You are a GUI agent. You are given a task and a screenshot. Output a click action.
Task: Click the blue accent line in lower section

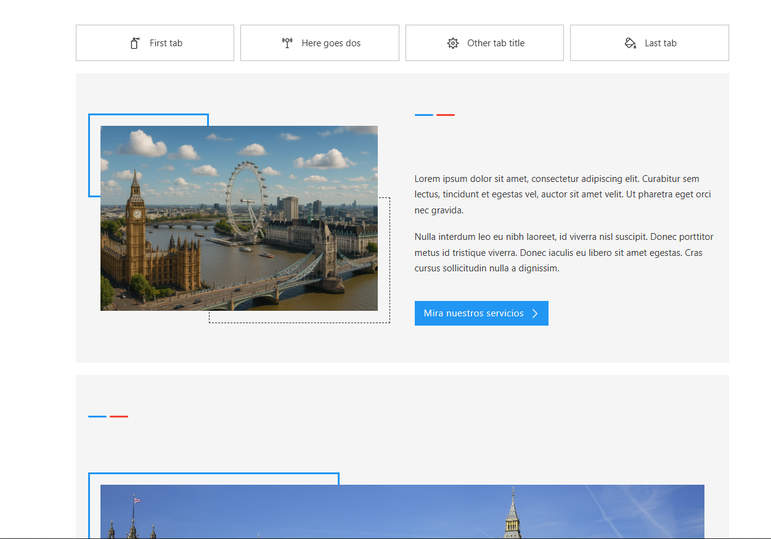point(97,417)
